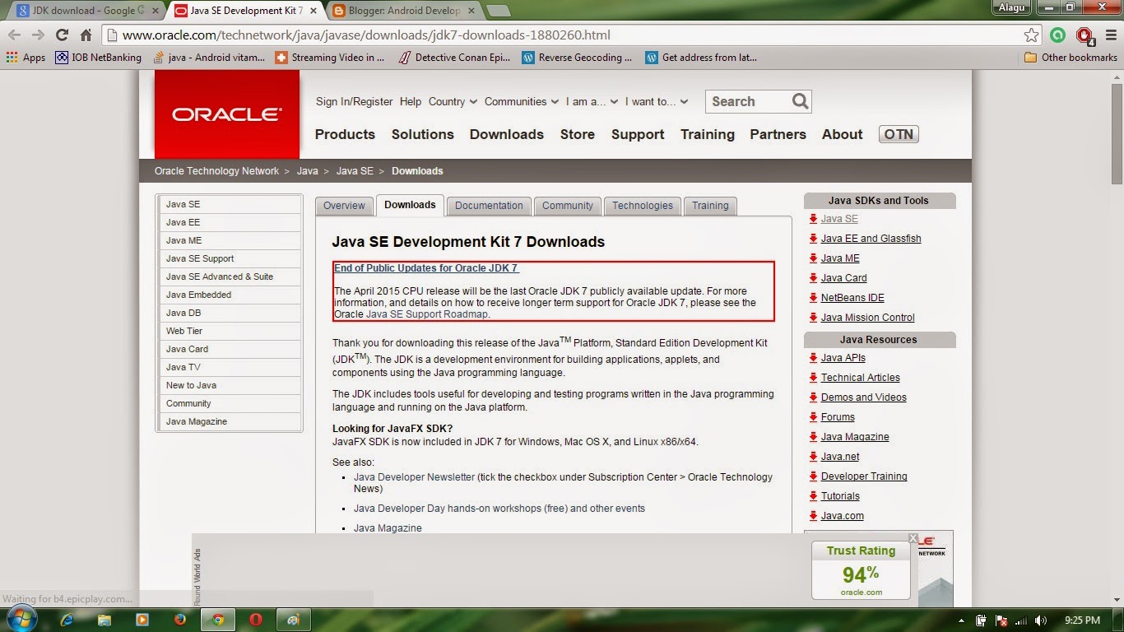Open Java Developer Newsletter link
Screen dimensions: 1124x632
[414, 477]
